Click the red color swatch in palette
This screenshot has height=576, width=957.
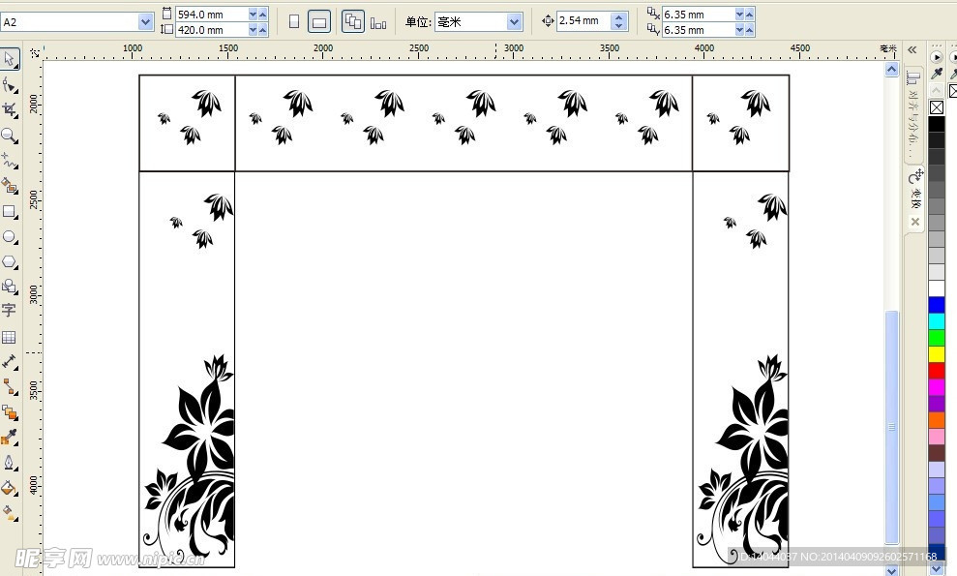click(x=937, y=371)
